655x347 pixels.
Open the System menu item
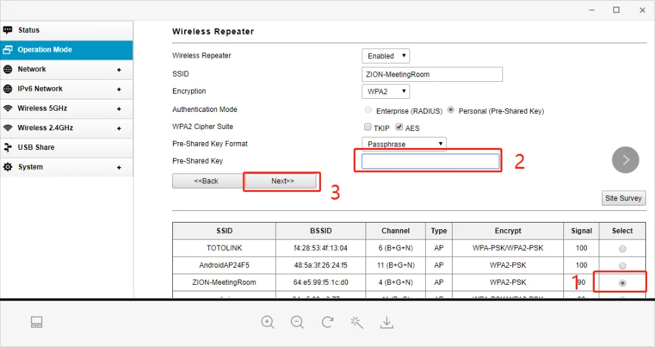coord(66,168)
